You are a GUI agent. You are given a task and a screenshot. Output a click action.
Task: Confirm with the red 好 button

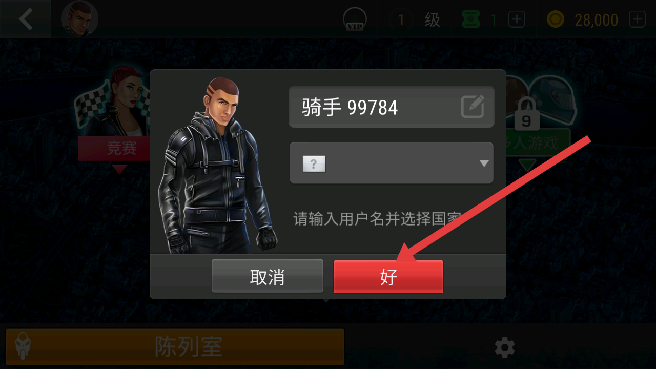coord(388,277)
